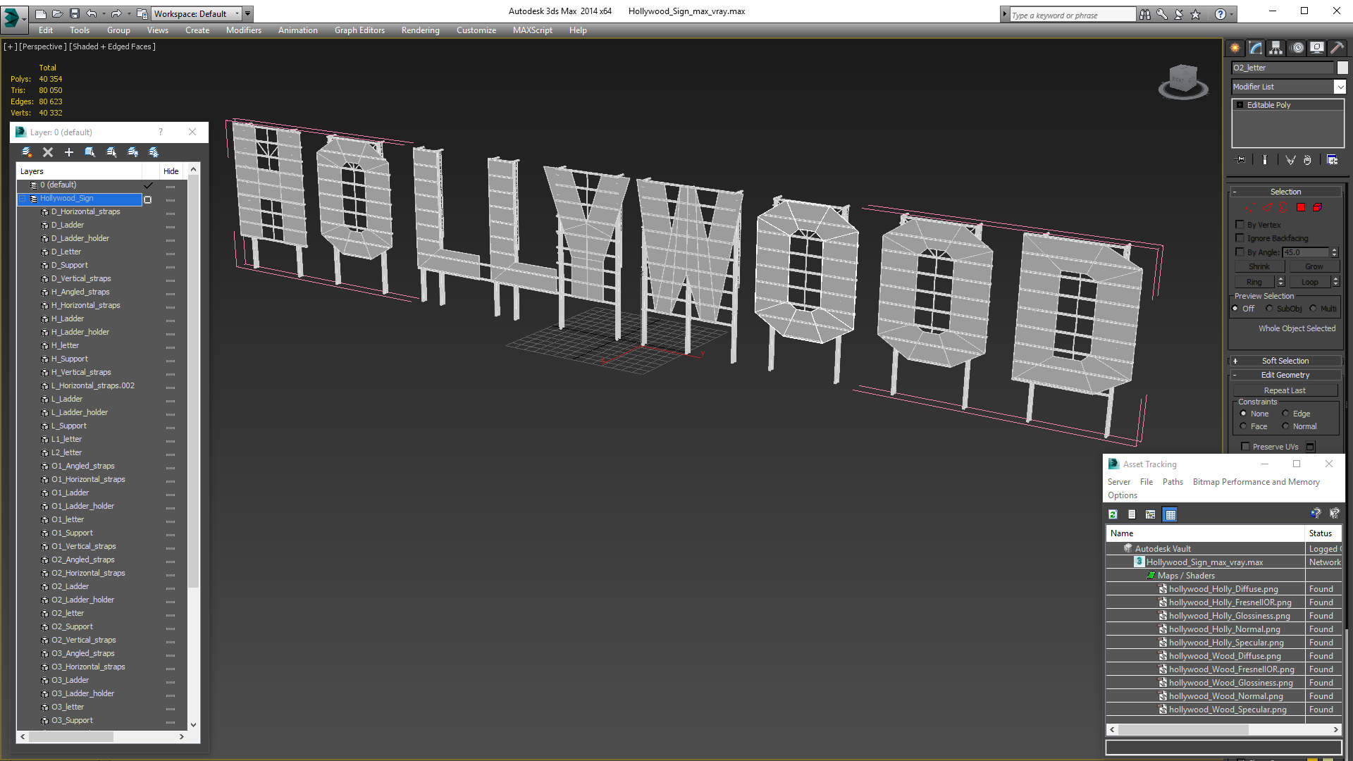1353x761 pixels.
Task: Collapse the Hollywood_Sign layer tree
Action: [x=23, y=199]
